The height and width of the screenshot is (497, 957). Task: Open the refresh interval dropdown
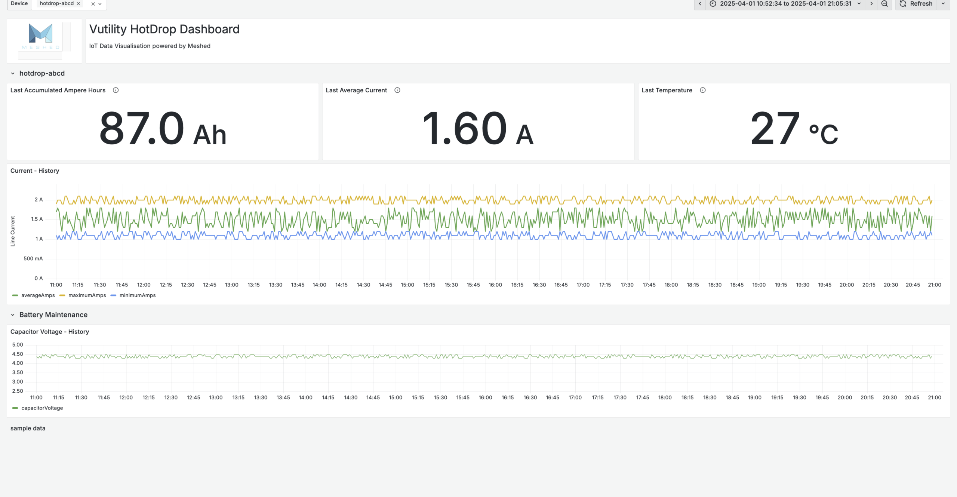(x=943, y=3)
